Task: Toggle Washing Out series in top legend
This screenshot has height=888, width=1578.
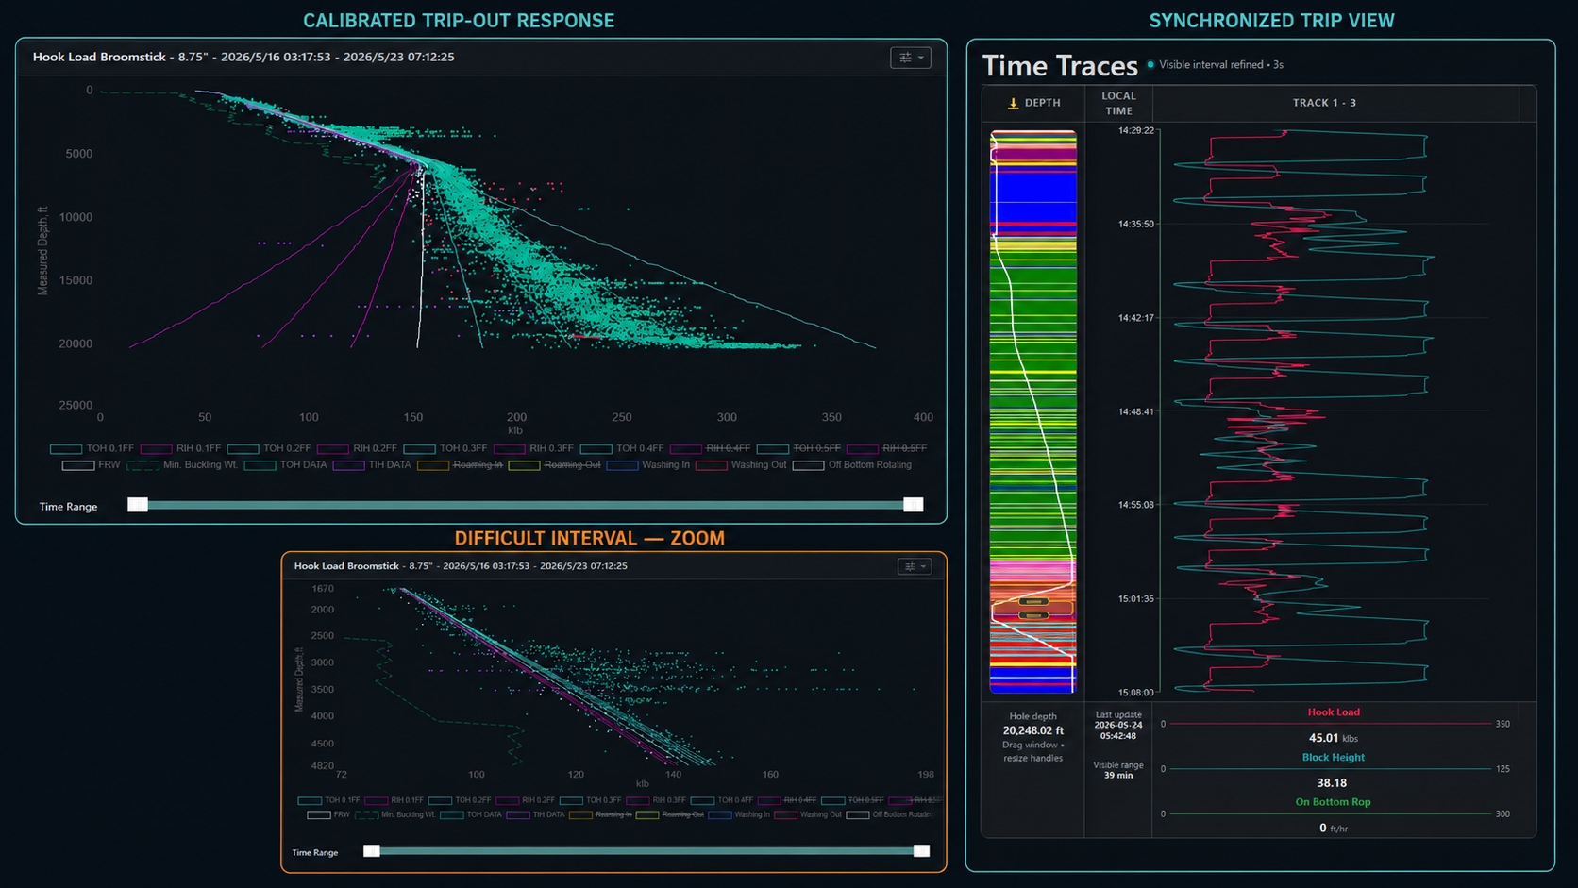Action: coord(741,465)
